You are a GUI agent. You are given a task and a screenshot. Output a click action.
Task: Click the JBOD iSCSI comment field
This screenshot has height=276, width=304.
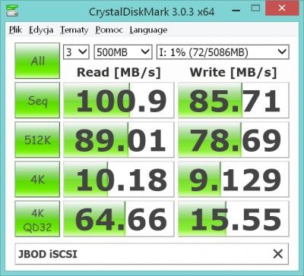coord(151,254)
